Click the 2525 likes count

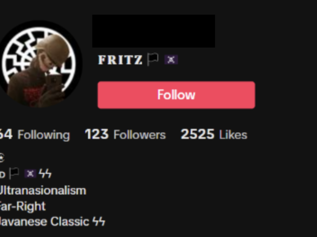coord(197,134)
